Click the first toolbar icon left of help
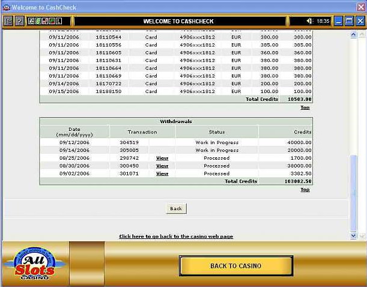The image size is (367, 287). 8,21
